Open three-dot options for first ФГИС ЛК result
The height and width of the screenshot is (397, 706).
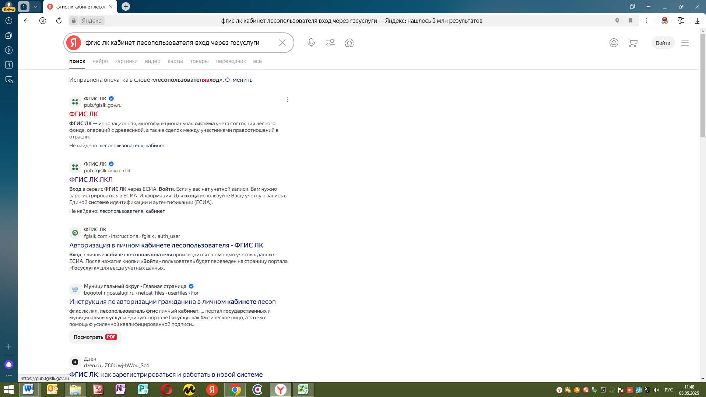[x=288, y=100]
